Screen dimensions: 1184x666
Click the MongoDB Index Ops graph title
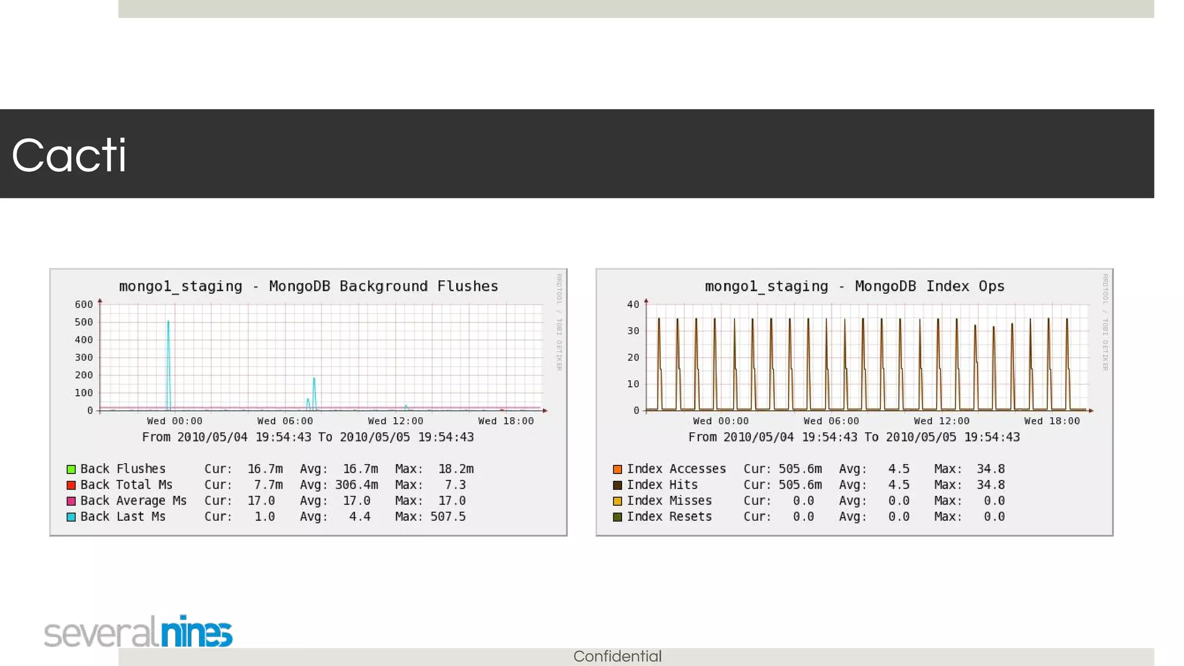point(854,286)
